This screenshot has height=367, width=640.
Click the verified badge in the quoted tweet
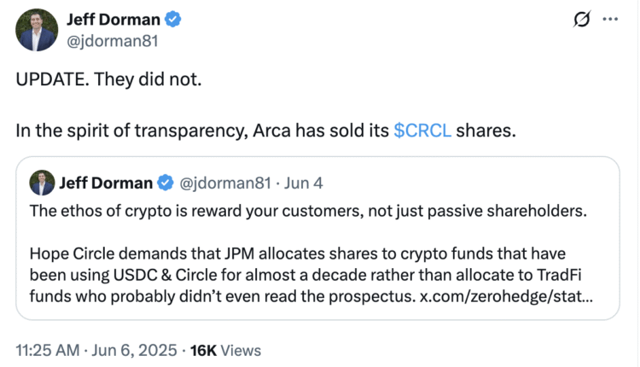coord(165,183)
